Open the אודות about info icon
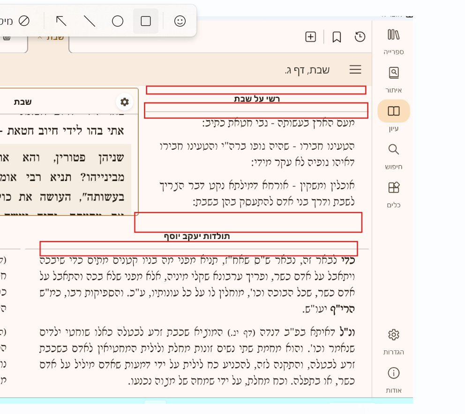Screen dimensions: 465x414 click(393, 373)
